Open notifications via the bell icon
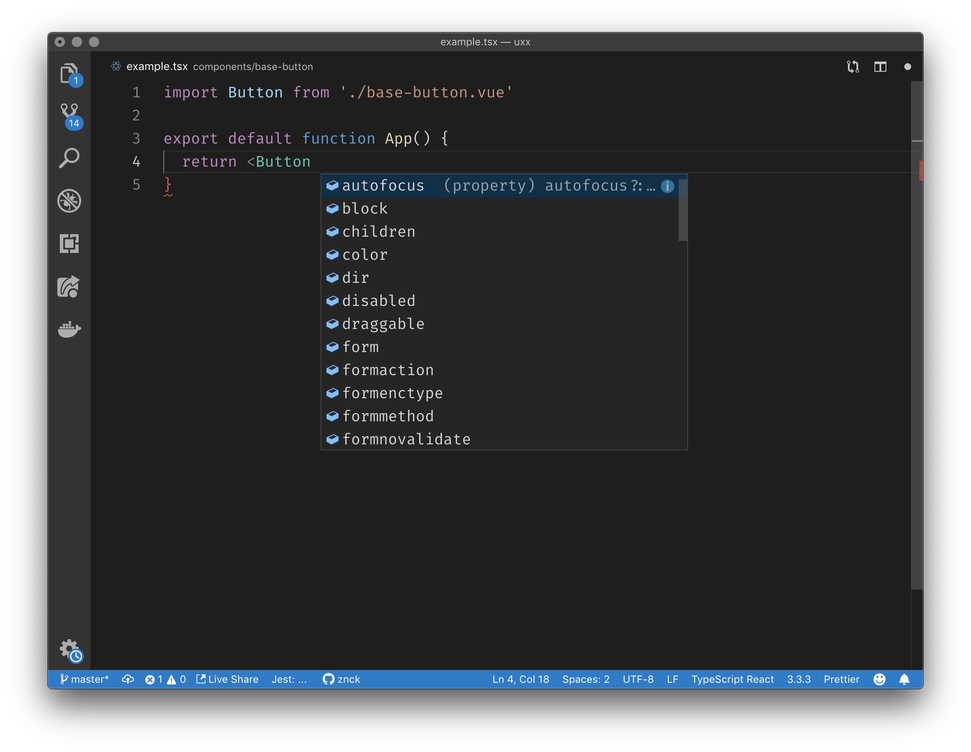971x752 pixels. pos(905,679)
